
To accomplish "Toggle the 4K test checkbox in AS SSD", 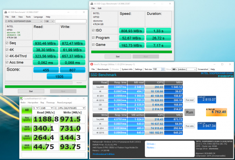I will 7,50.
